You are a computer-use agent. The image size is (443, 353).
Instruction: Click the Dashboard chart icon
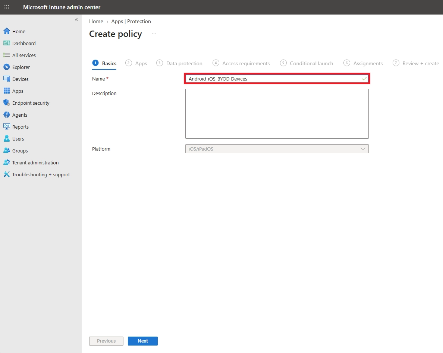[x=6, y=43]
